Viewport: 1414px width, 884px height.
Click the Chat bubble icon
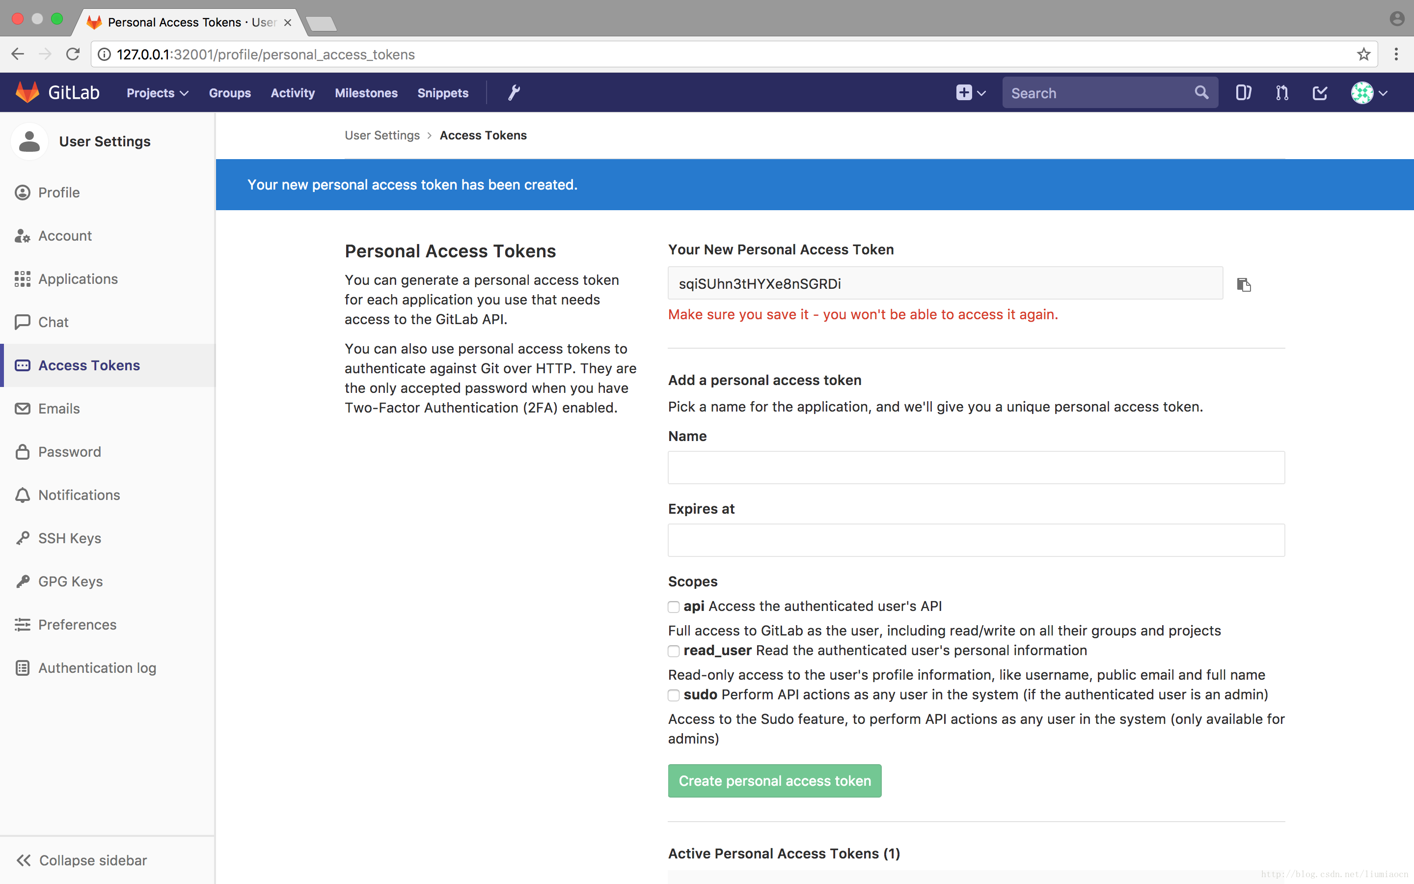tap(22, 322)
